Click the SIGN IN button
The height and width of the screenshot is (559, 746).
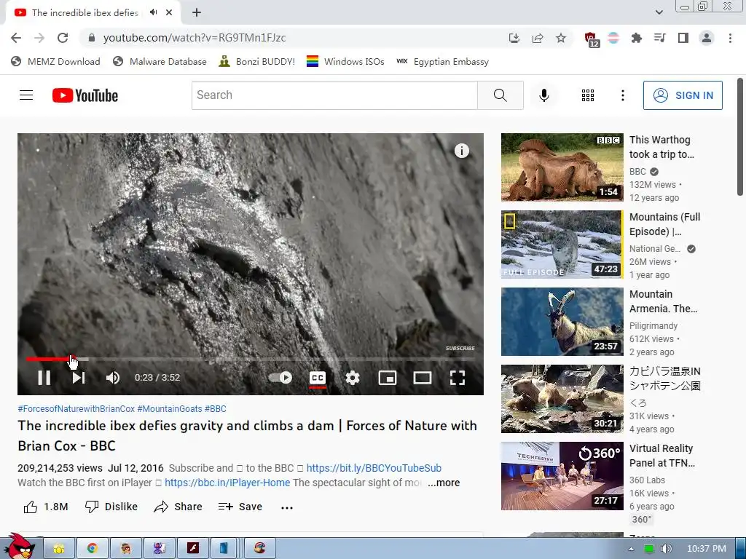(683, 95)
